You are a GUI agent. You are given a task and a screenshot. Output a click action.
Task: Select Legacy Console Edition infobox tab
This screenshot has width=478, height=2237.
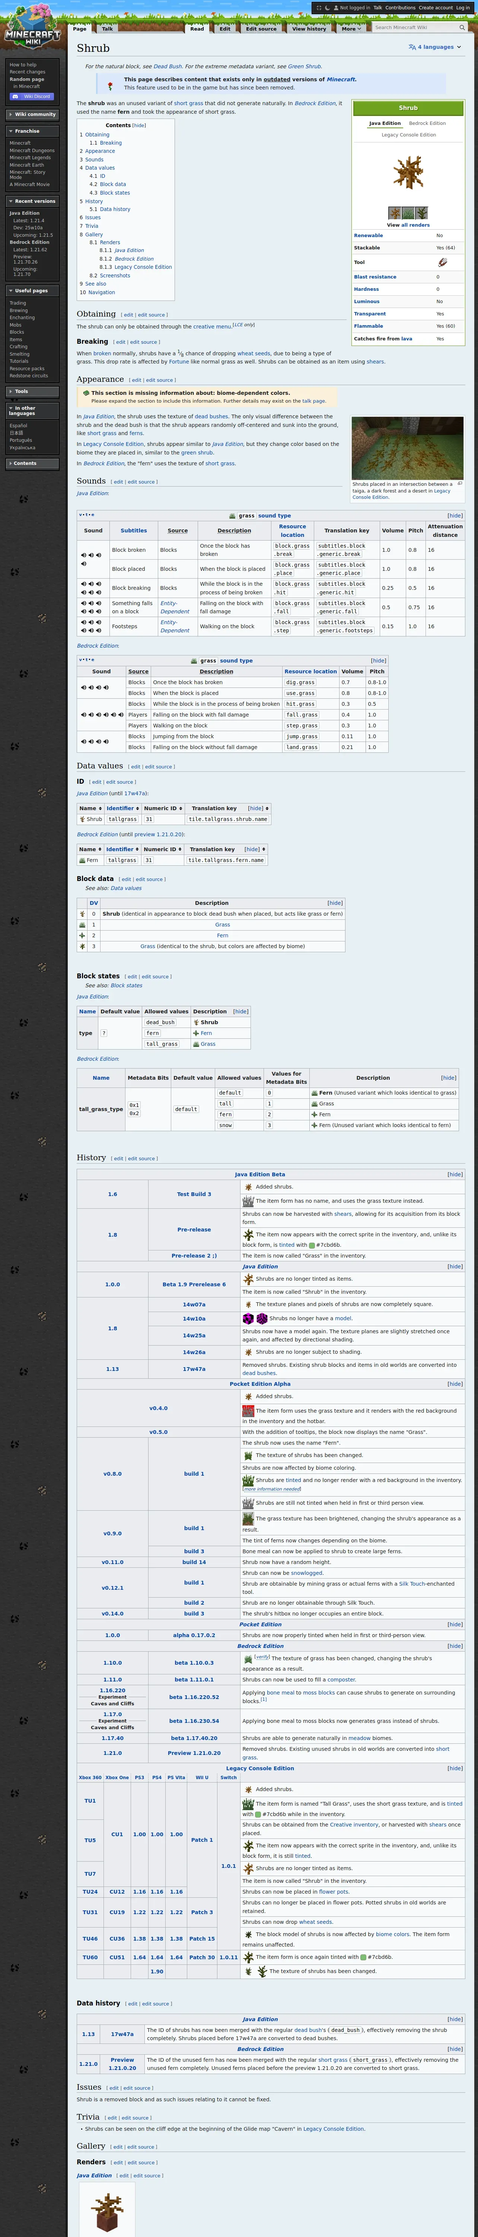point(409,135)
